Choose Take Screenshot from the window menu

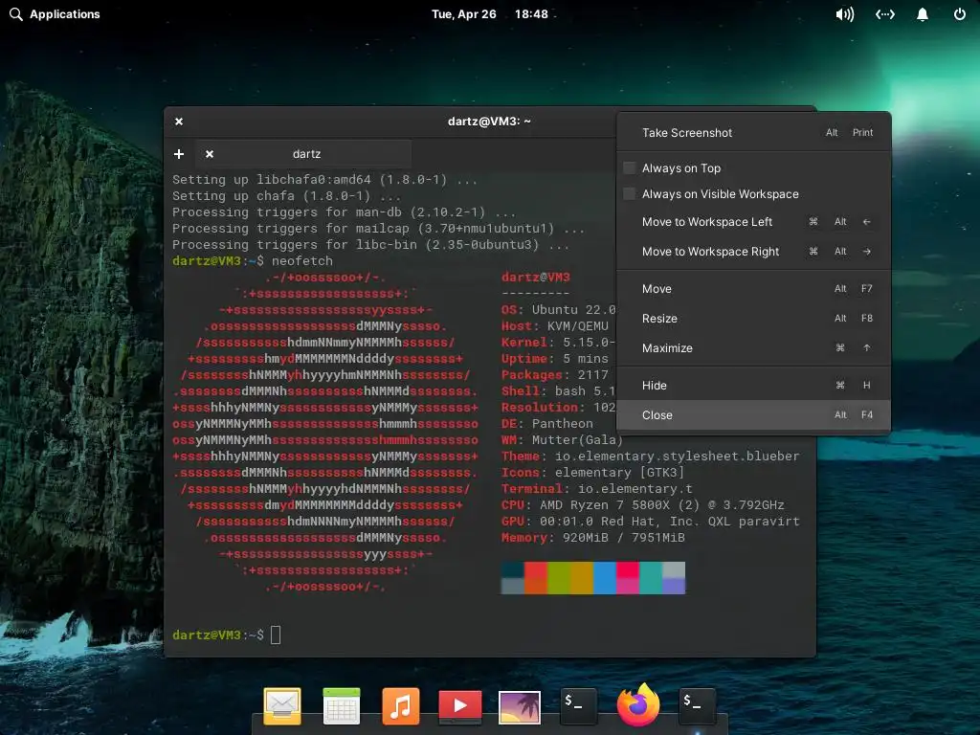753,132
